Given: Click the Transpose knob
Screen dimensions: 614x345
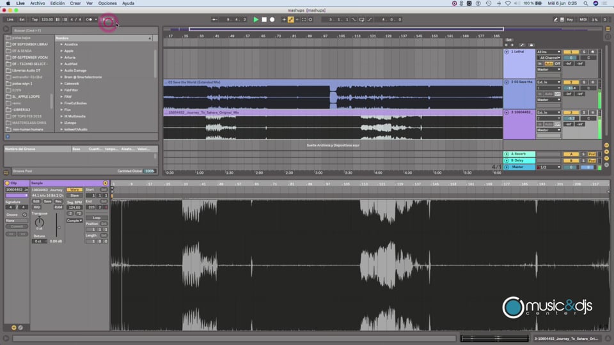Looking at the screenshot, I should tap(40, 222).
